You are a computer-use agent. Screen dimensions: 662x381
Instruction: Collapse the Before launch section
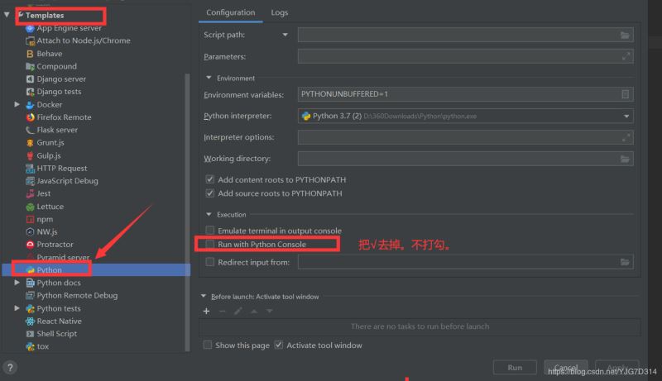pos(204,297)
